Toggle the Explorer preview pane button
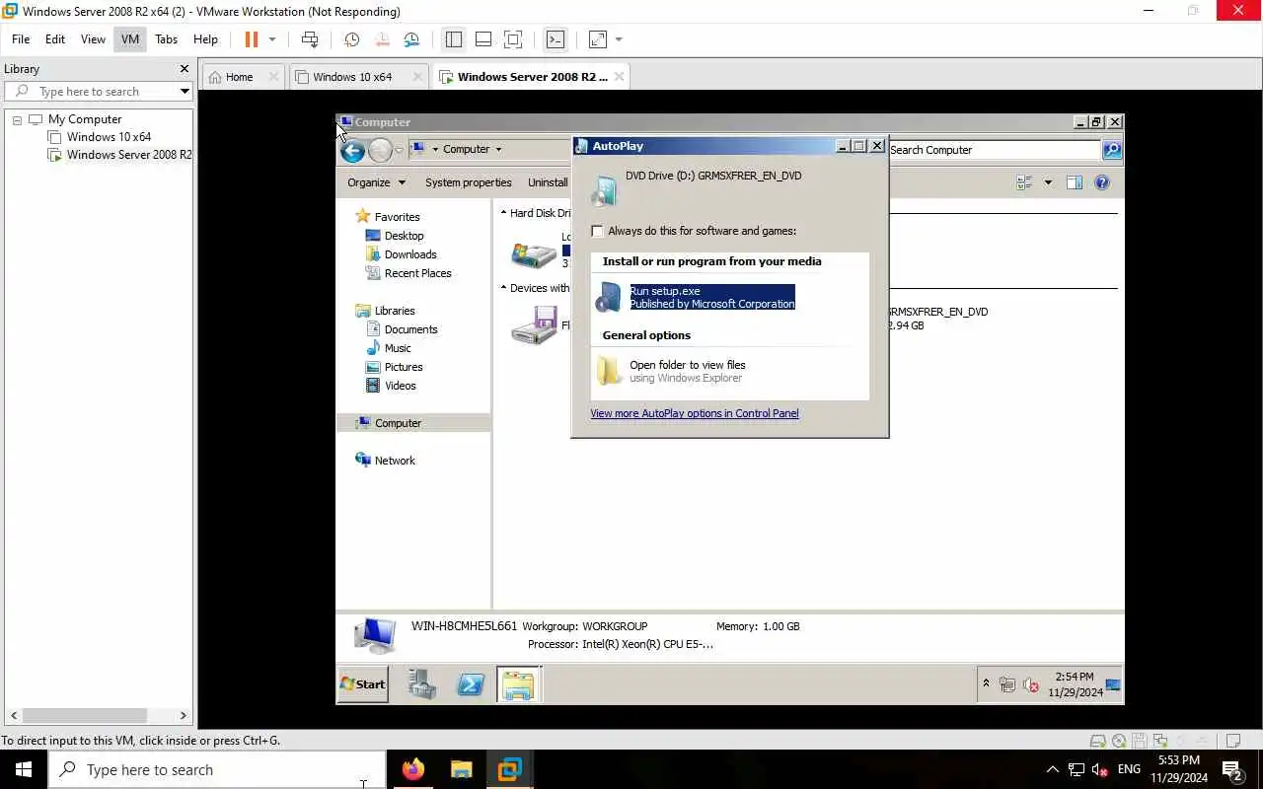The width and height of the screenshot is (1263, 789). click(x=1075, y=182)
